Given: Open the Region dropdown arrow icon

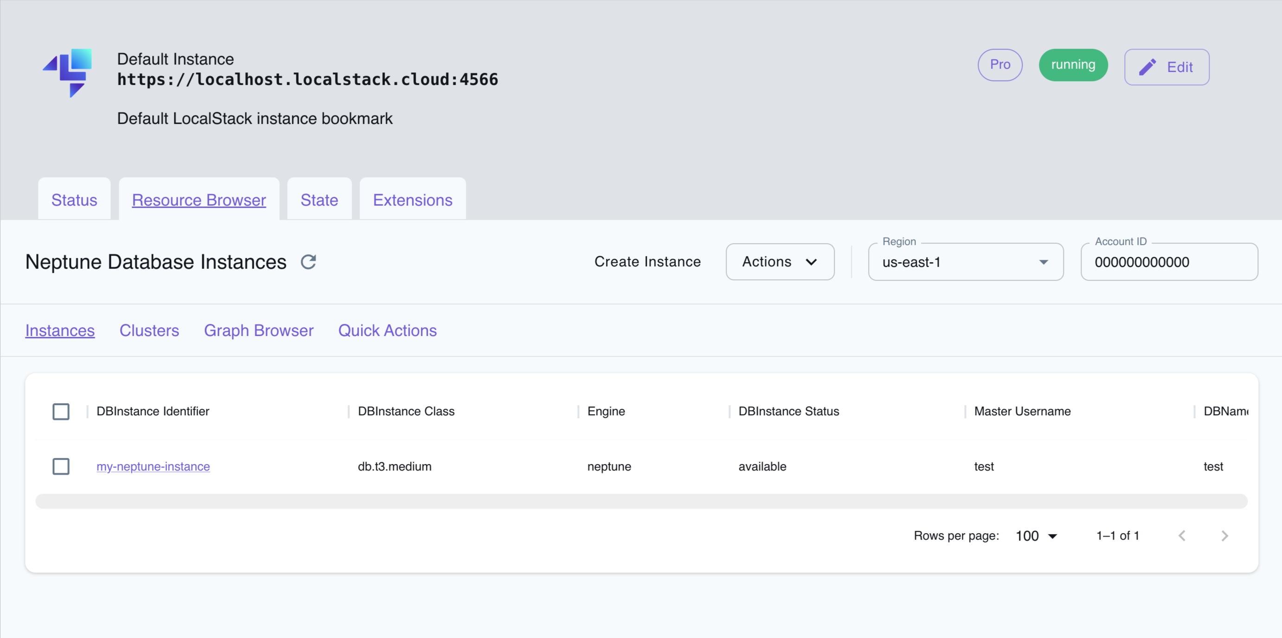Looking at the screenshot, I should tap(1044, 262).
